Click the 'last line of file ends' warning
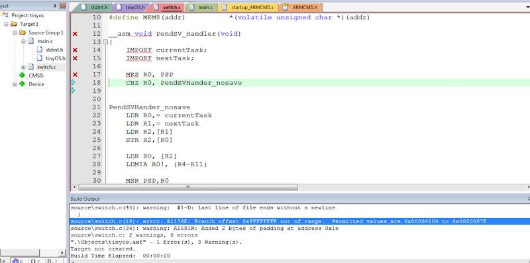The image size is (530, 263). [x=203, y=207]
